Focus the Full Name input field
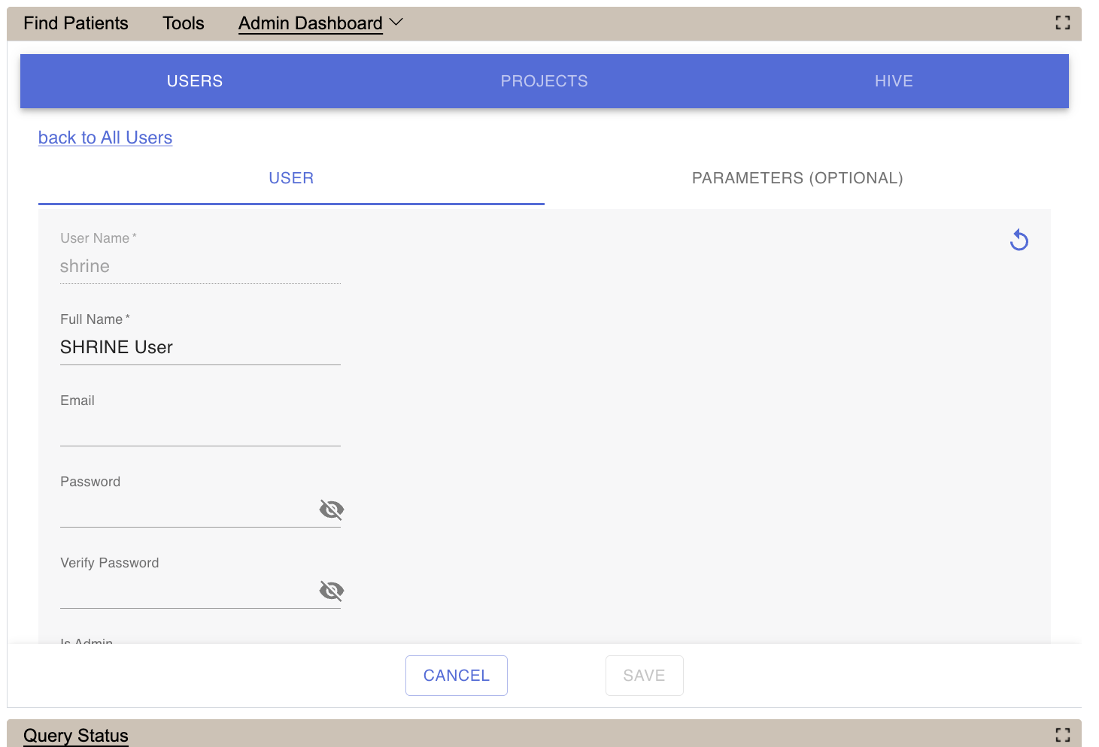 (x=200, y=348)
